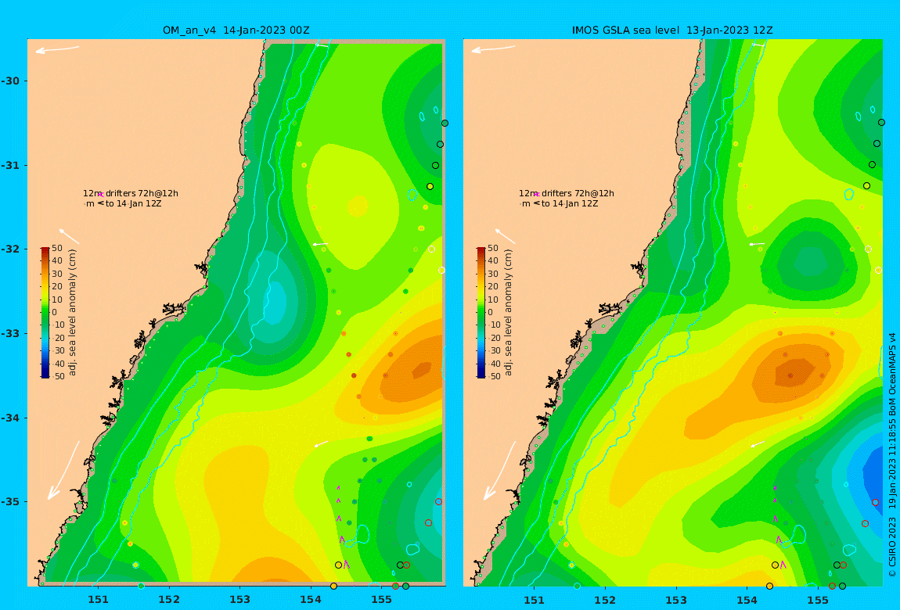Click the 153 longitude label under left map
The image size is (900, 610).
pyautogui.click(x=240, y=600)
